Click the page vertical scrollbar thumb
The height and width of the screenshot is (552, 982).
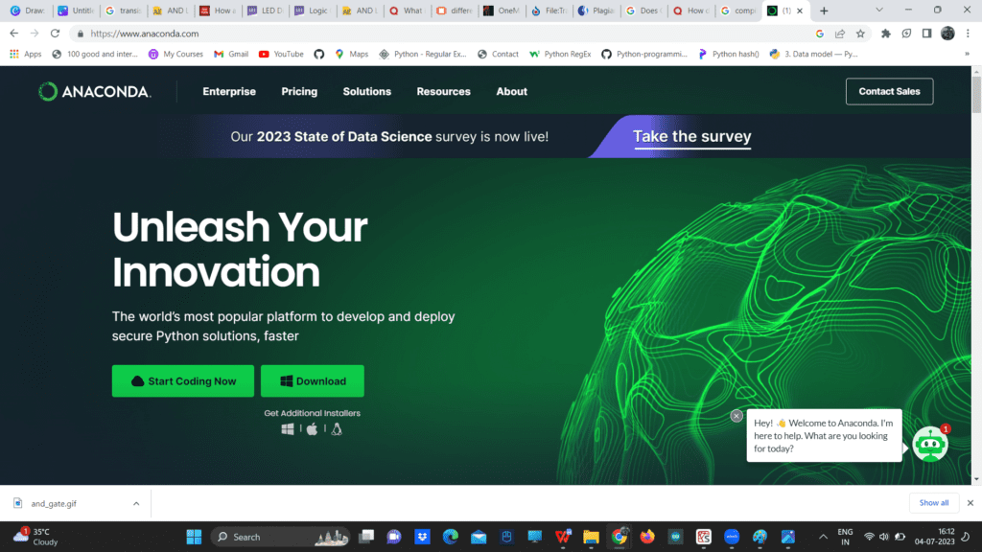pos(976,95)
